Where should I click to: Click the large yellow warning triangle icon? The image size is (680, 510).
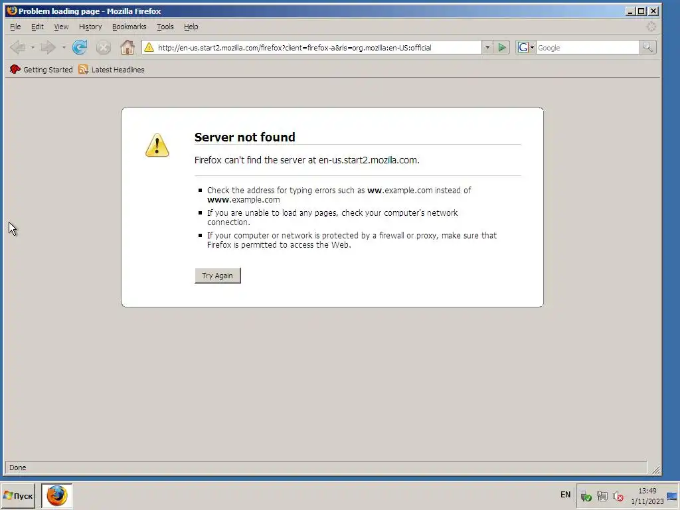[157, 145]
